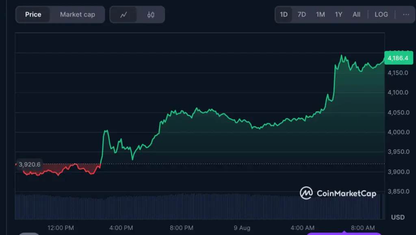The height and width of the screenshot is (235, 416).
Task: Open the chart style dropdown group
Action: [137, 14]
